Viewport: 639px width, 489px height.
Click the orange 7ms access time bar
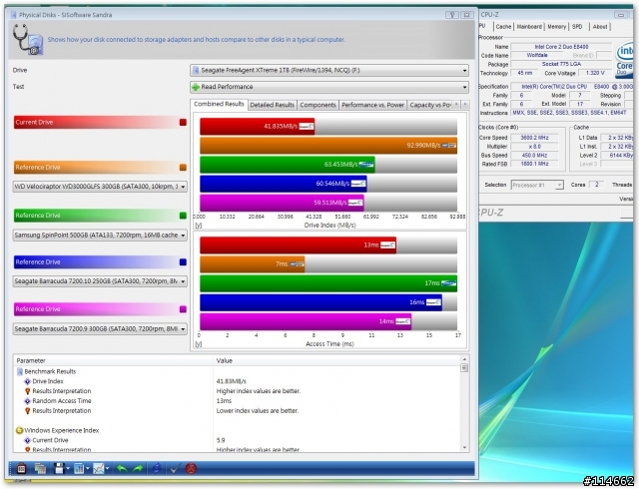(253, 264)
